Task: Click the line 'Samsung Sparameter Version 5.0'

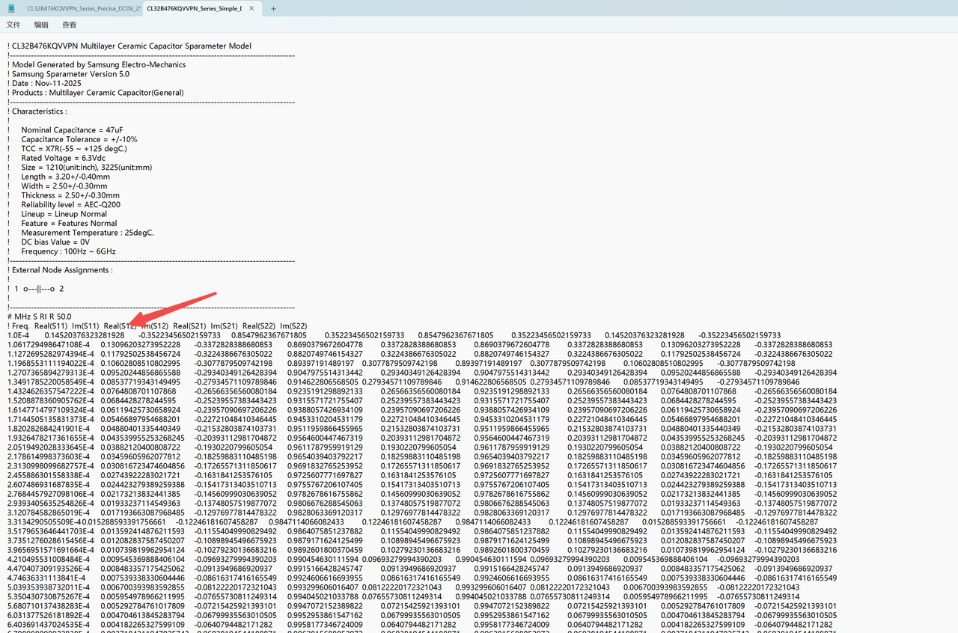Action: coord(68,74)
